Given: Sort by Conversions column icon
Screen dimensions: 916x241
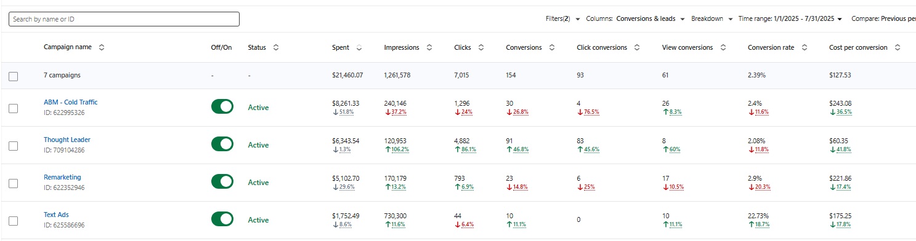Looking at the screenshot, I should [551, 47].
